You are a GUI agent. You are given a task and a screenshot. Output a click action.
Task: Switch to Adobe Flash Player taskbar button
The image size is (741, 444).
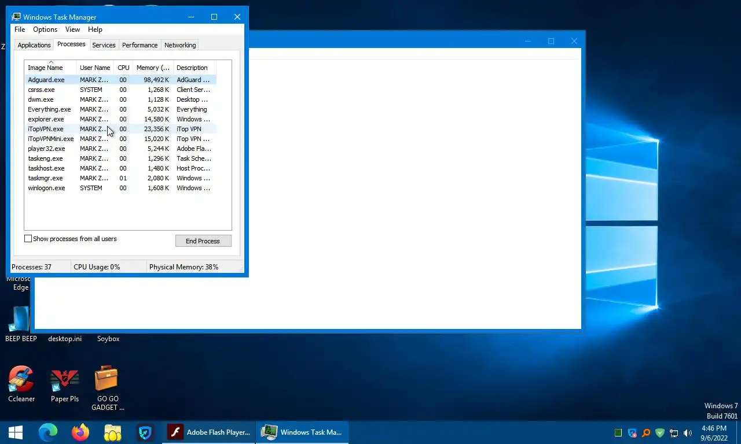point(209,432)
